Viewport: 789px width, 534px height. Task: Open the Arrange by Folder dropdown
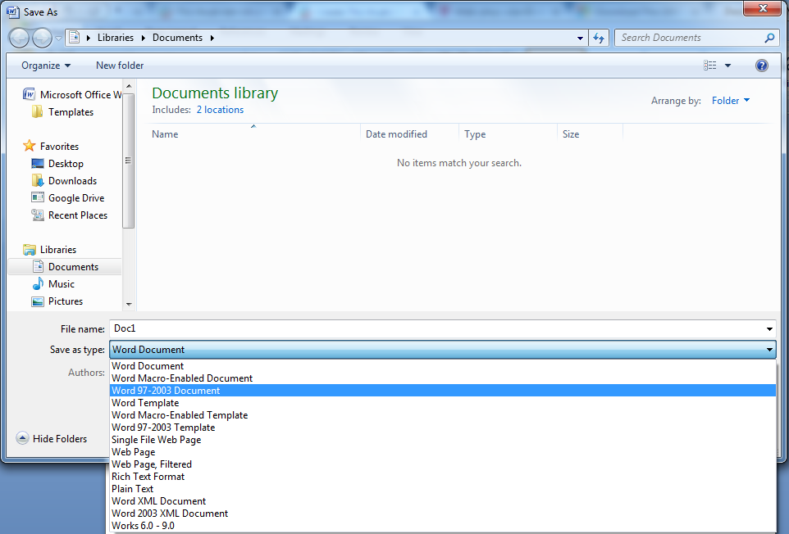coord(730,101)
